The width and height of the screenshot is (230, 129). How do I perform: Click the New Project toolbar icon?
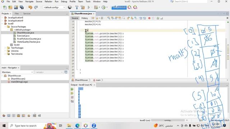tap(10, 7)
